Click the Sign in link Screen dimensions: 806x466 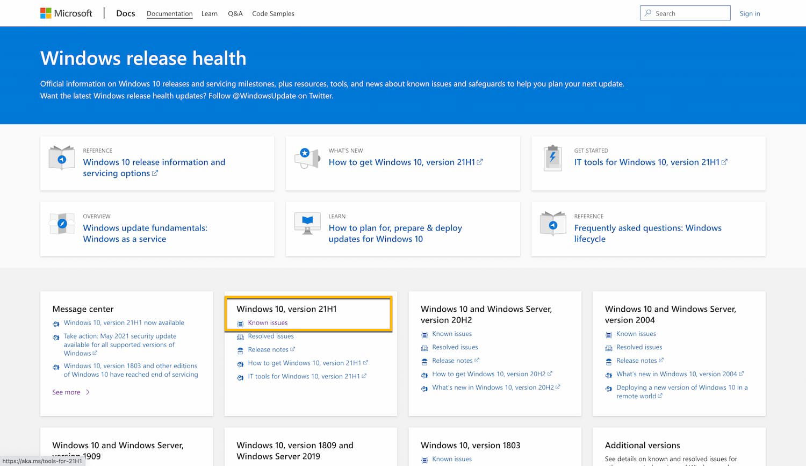pos(750,13)
